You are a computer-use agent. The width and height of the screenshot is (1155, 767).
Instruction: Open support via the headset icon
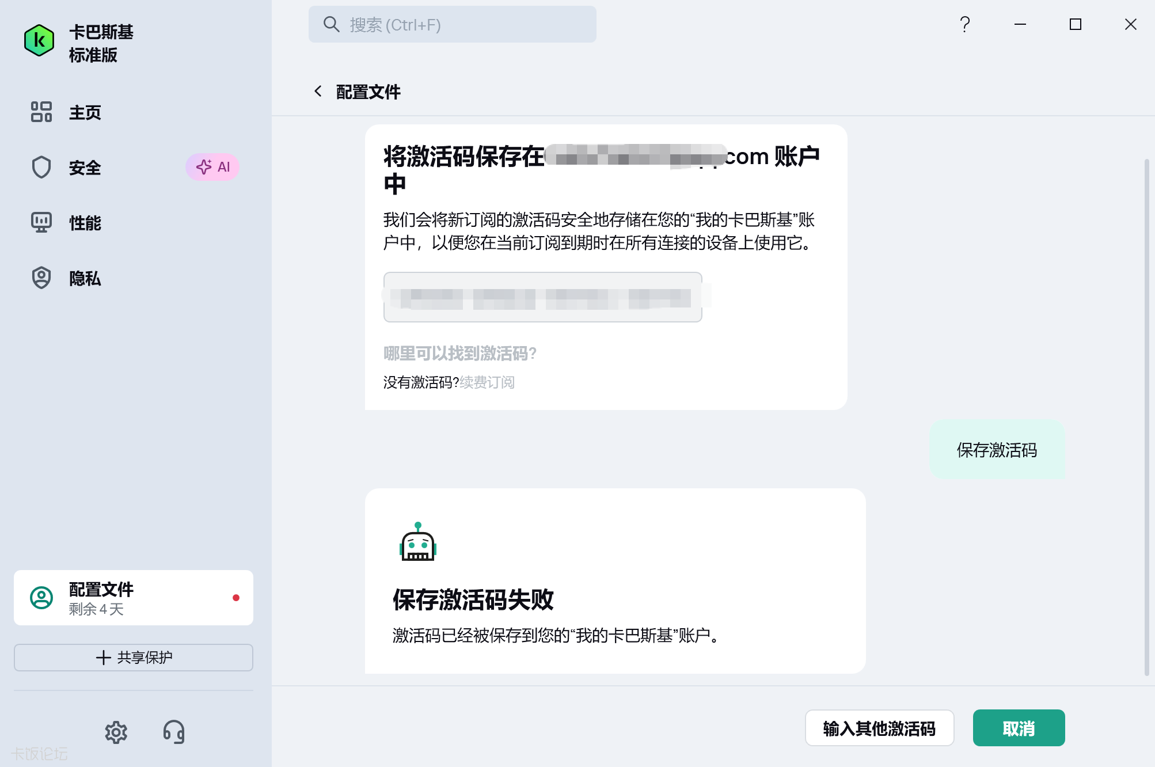tap(174, 732)
